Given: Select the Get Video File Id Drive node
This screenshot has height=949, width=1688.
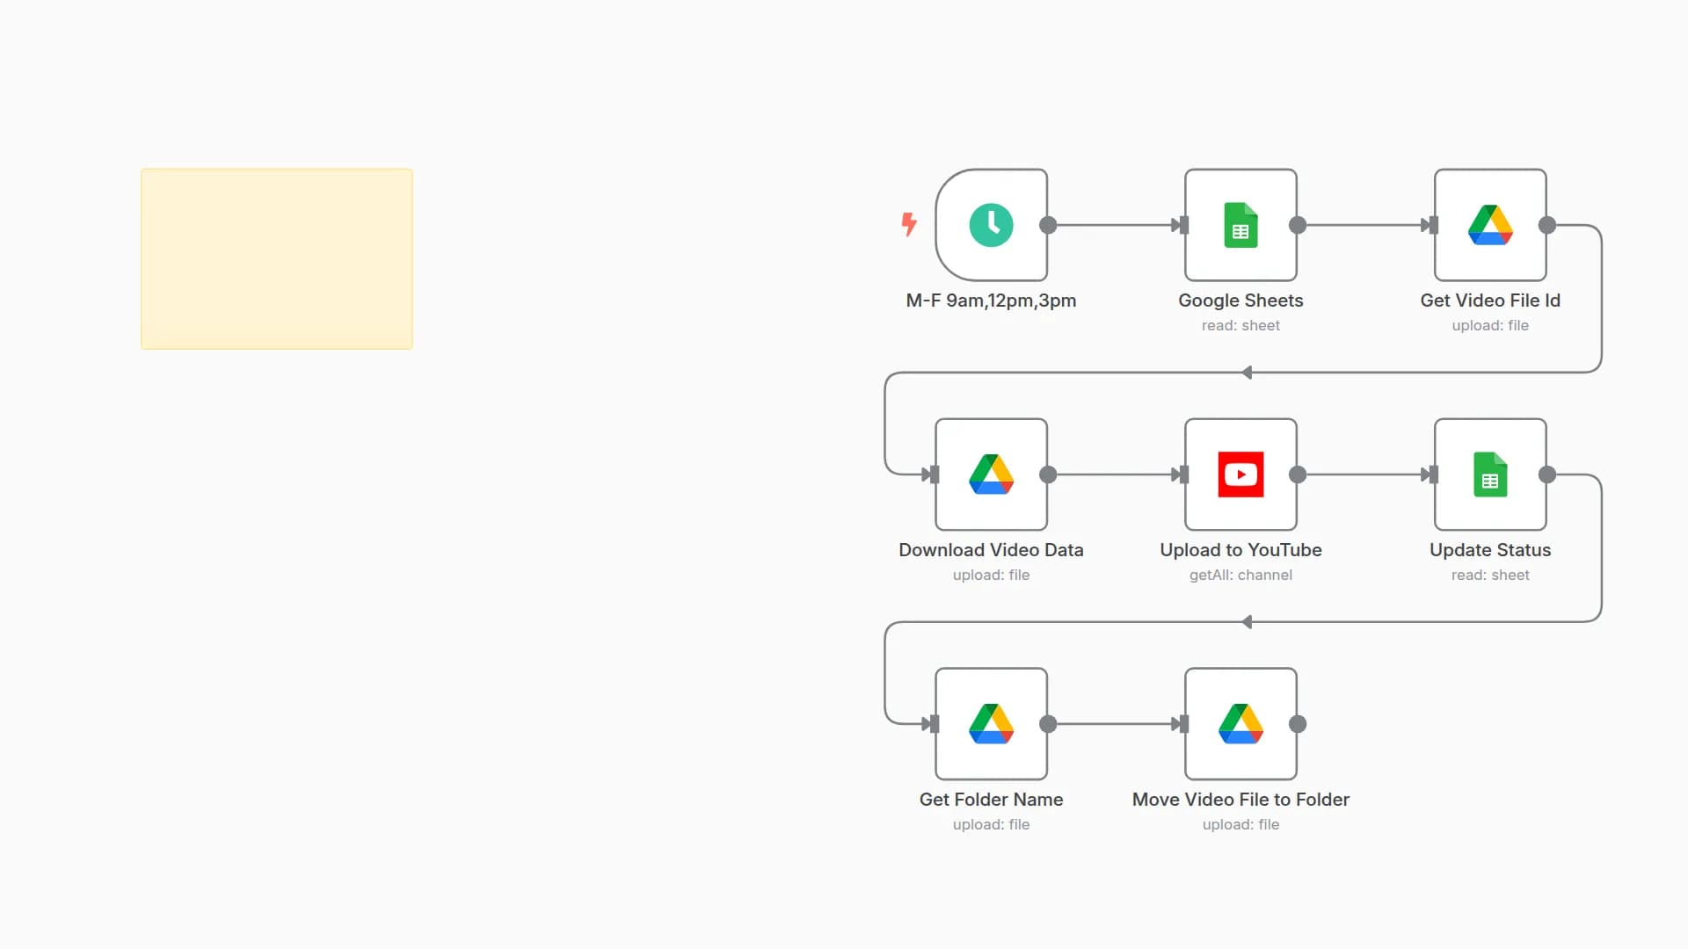Looking at the screenshot, I should coord(1490,225).
